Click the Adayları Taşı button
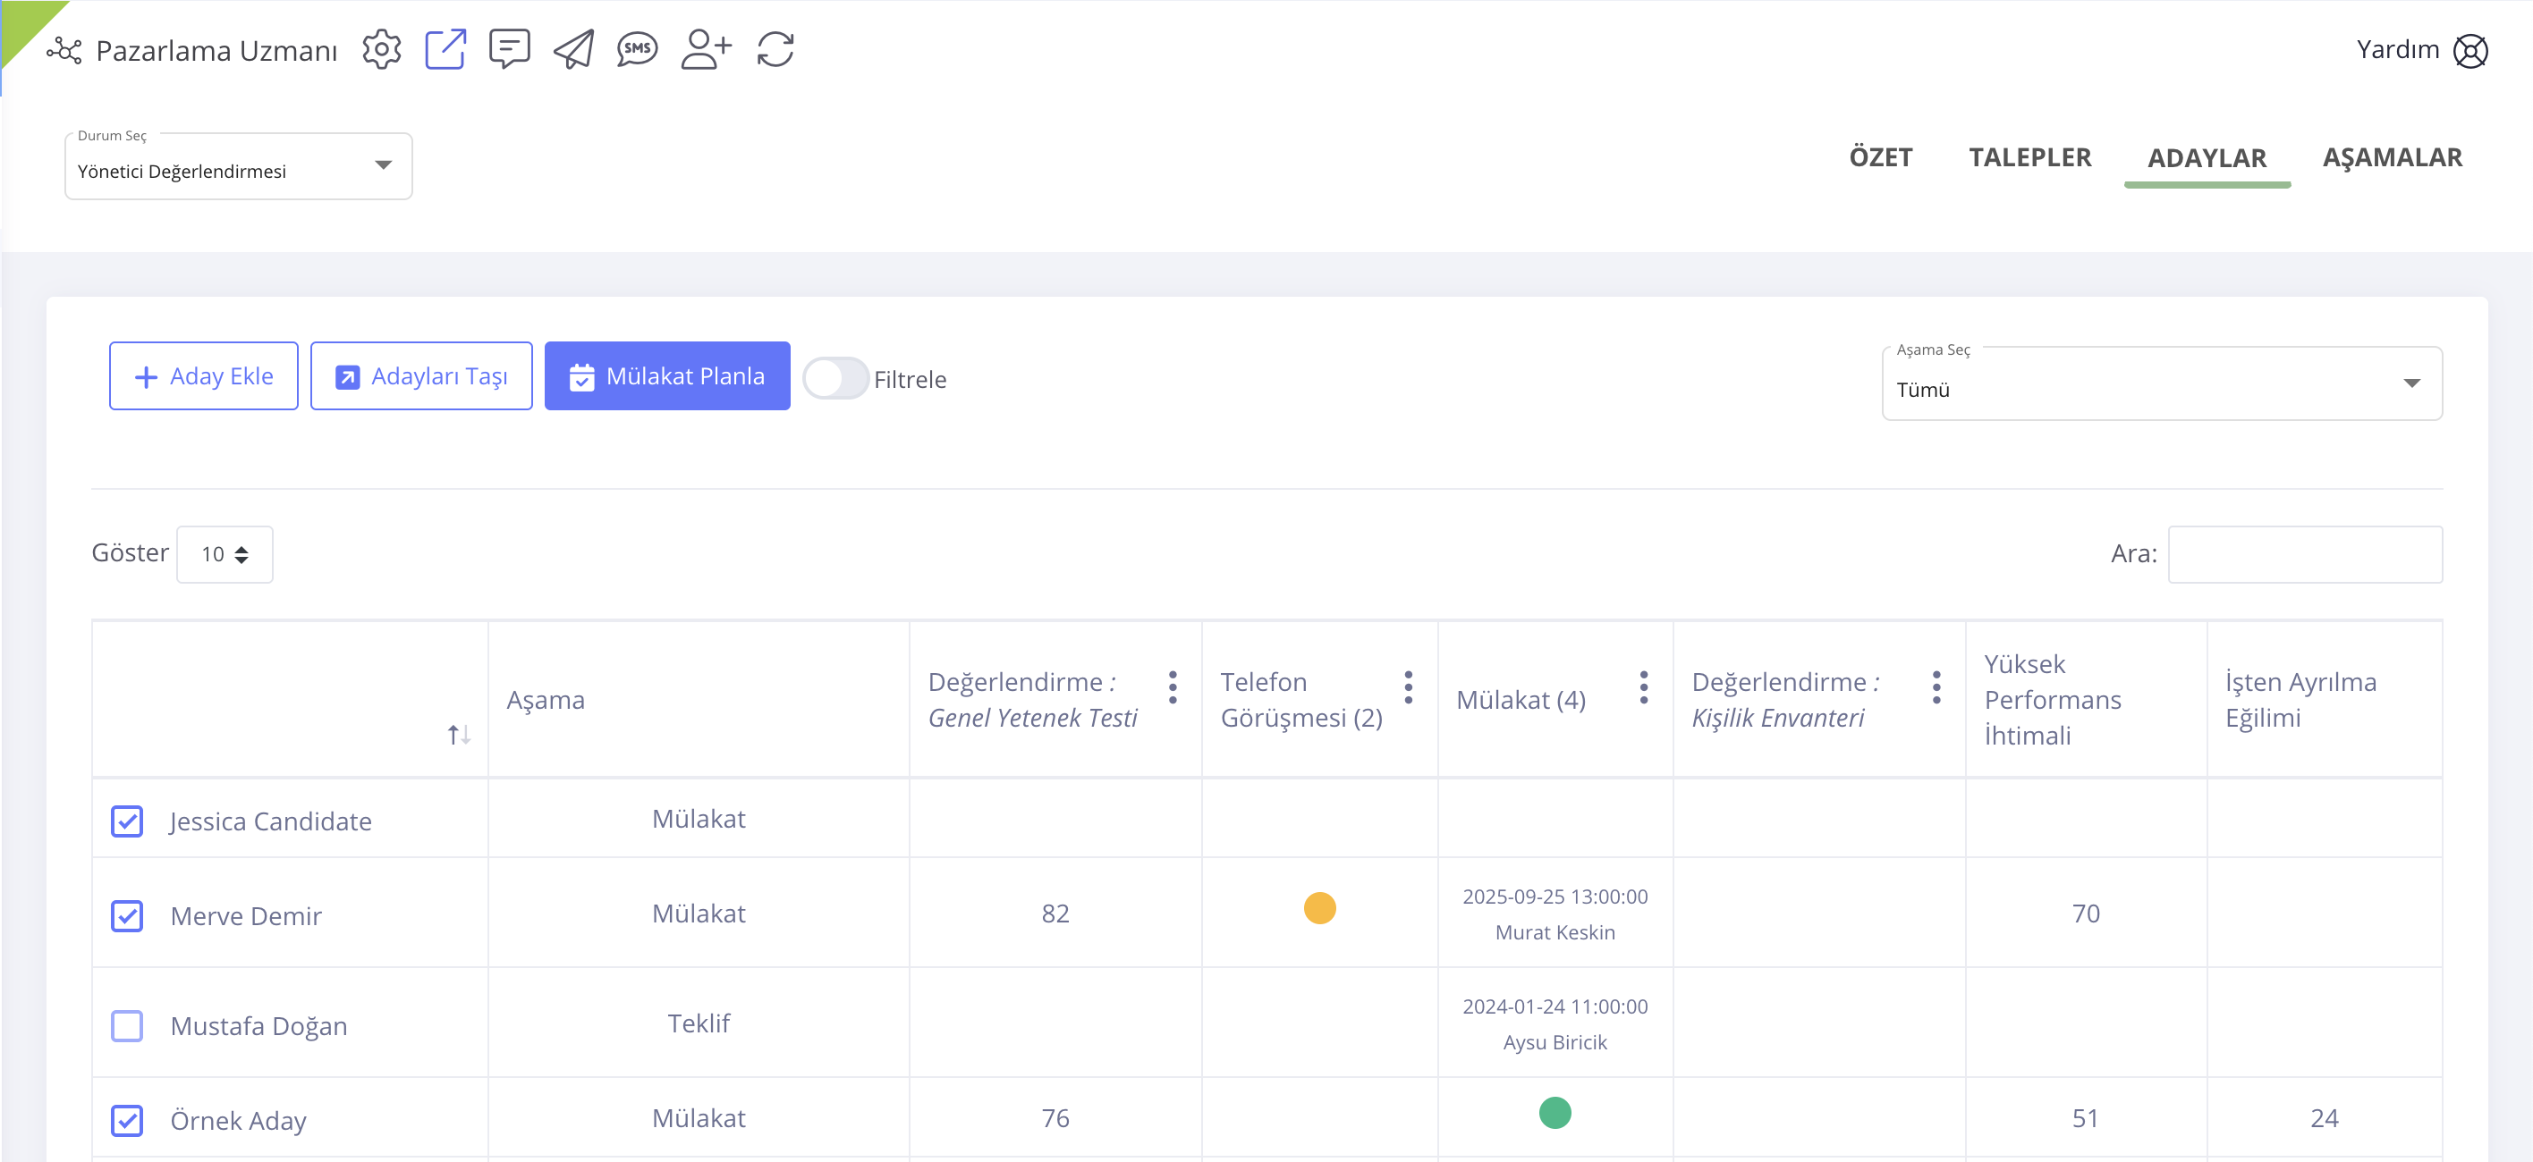 pyautogui.click(x=421, y=376)
